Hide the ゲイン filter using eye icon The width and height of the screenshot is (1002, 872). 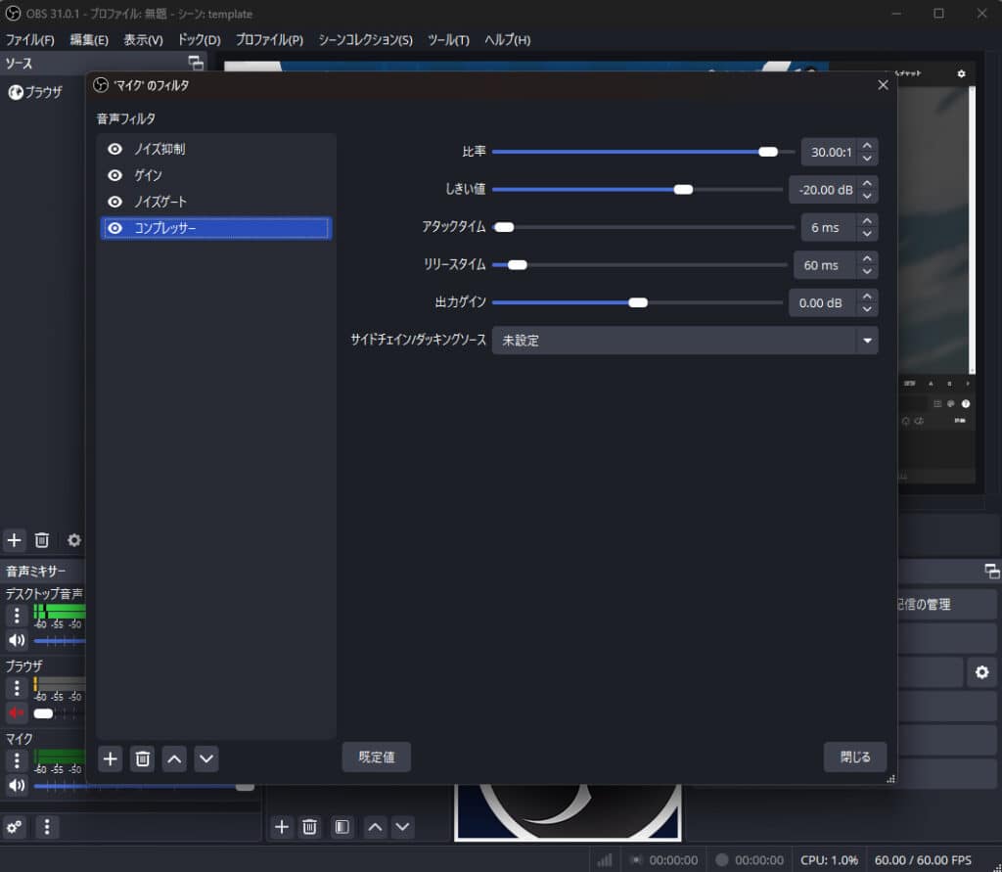(x=115, y=176)
